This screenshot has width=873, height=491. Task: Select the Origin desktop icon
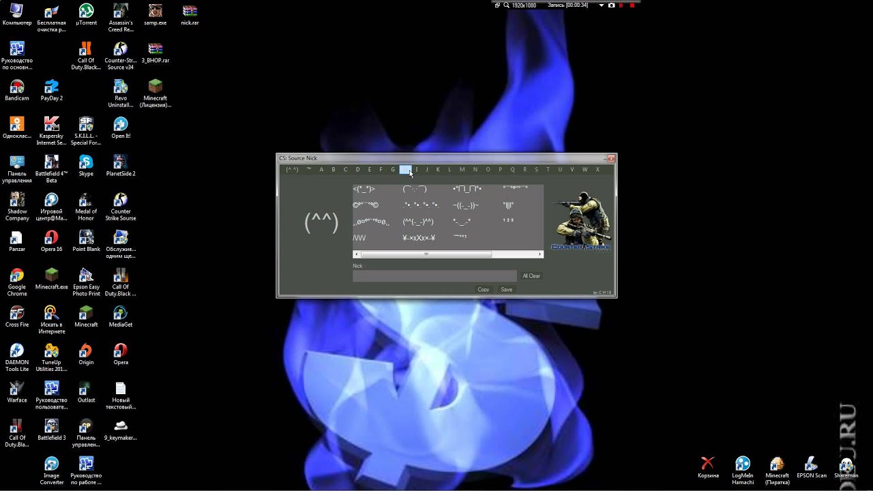(x=86, y=355)
